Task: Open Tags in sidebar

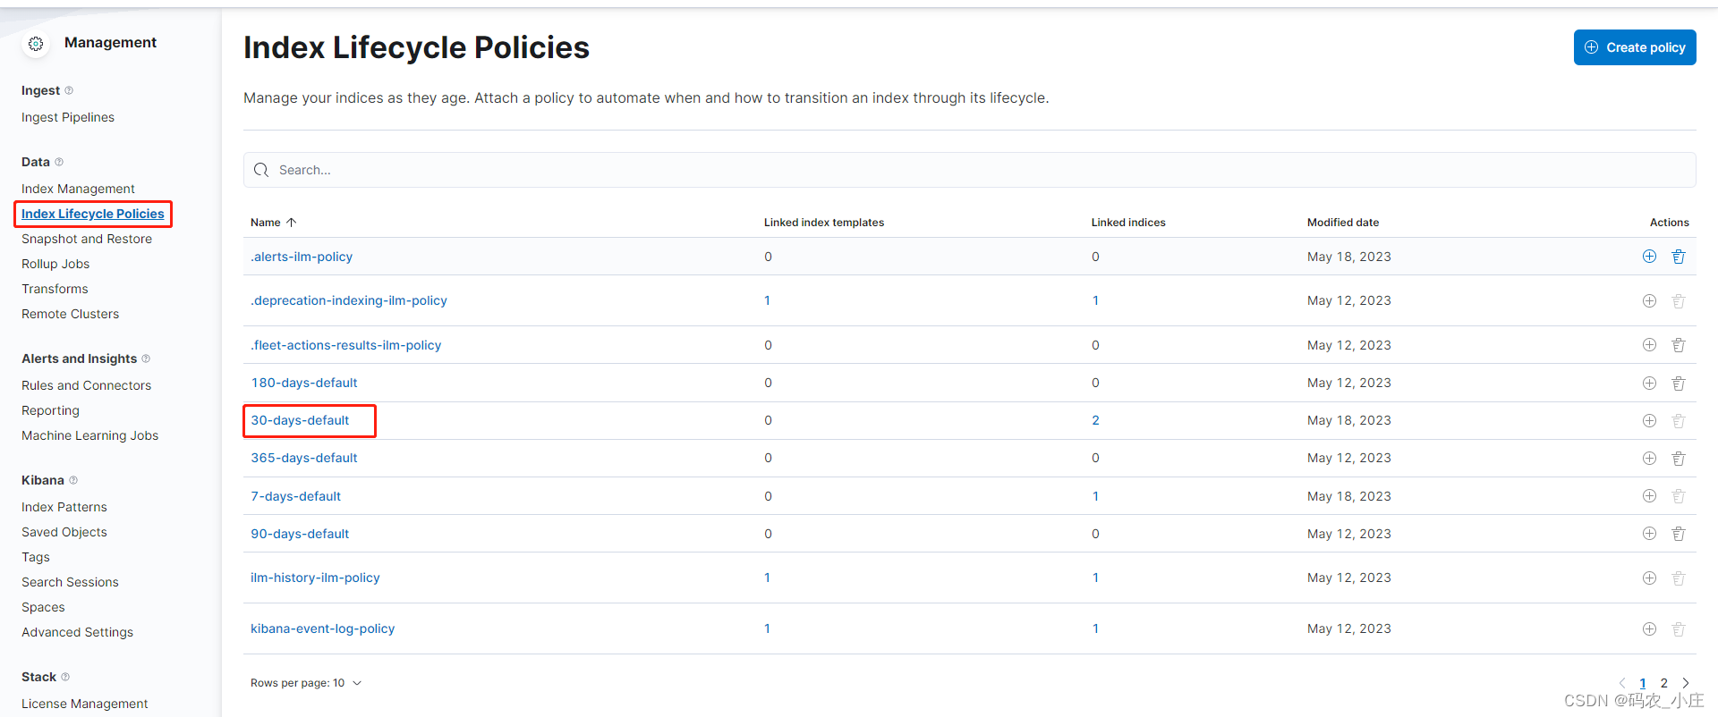Action: tap(36, 557)
